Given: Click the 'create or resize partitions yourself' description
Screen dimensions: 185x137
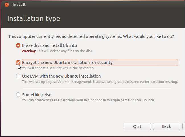Looking at the screenshot, I should pos(88,100).
